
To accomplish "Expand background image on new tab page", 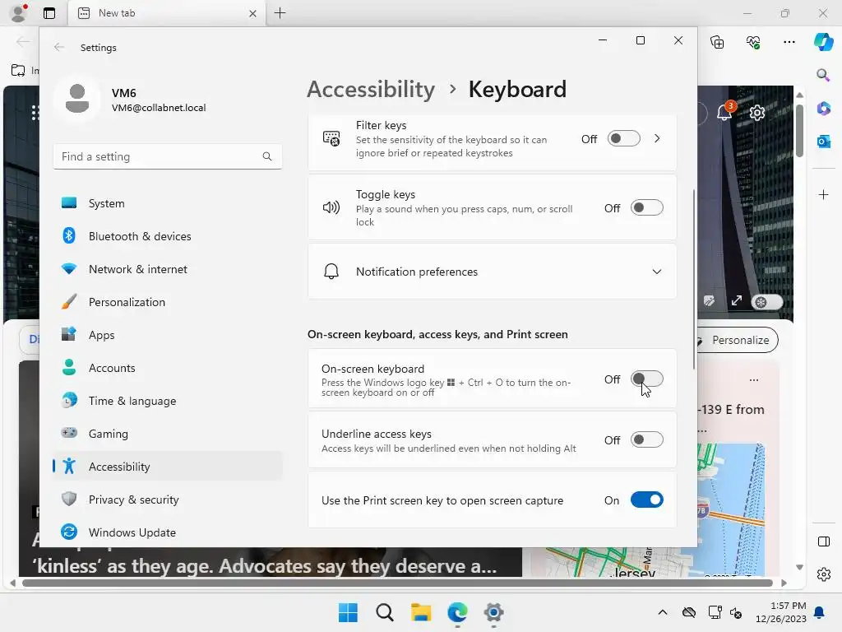I will coord(736,301).
